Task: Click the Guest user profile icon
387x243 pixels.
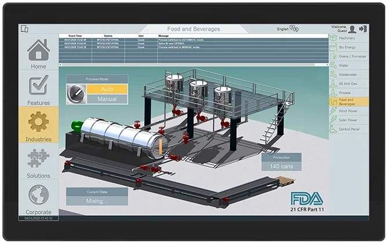Action: [x=352, y=29]
